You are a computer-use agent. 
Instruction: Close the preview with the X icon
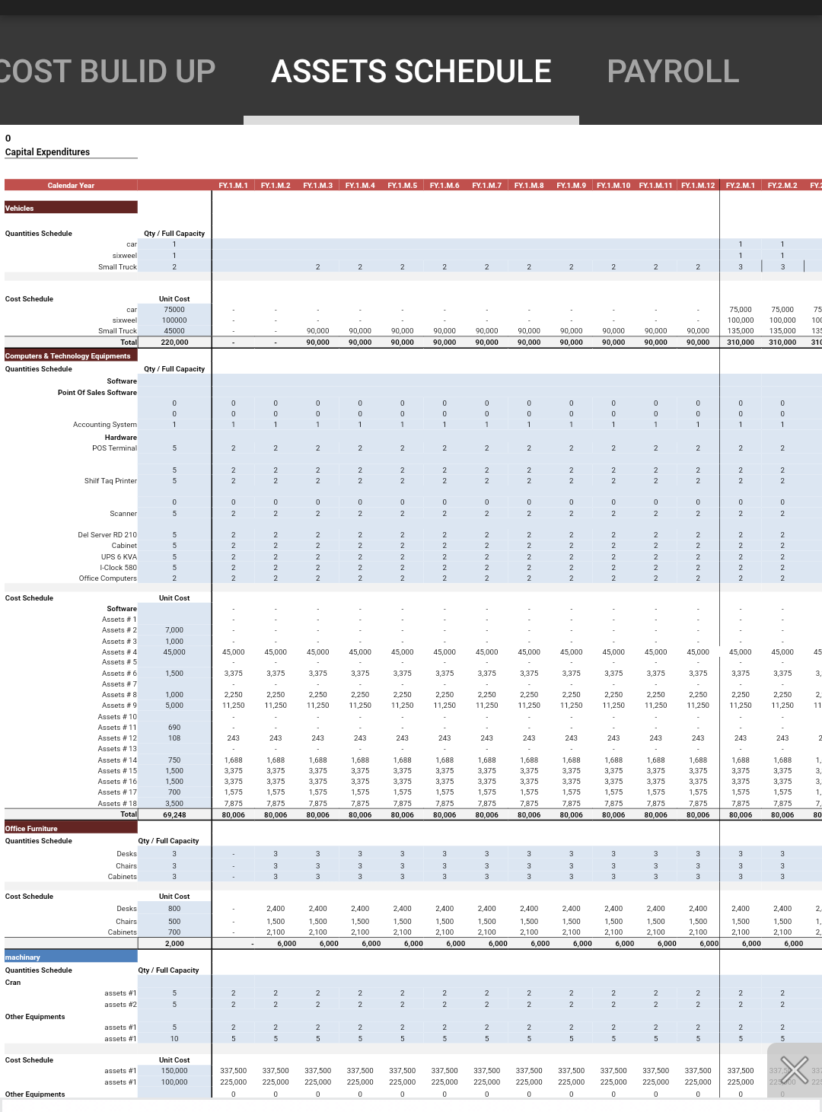(x=794, y=1070)
